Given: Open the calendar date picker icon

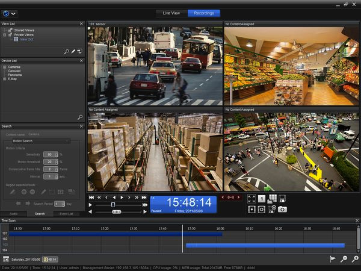Looking at the screenshot, I should [6, 259].
